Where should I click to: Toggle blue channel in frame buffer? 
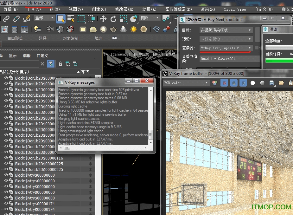pyautogui.click(x=243, y=83)
